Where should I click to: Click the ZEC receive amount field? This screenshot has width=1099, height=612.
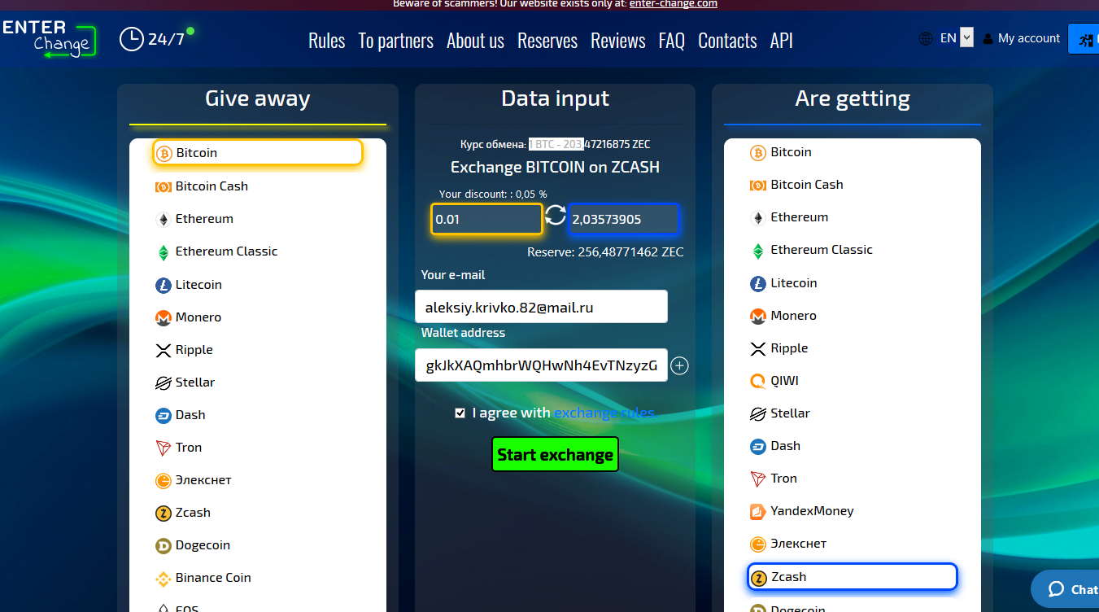pos(624,219)
